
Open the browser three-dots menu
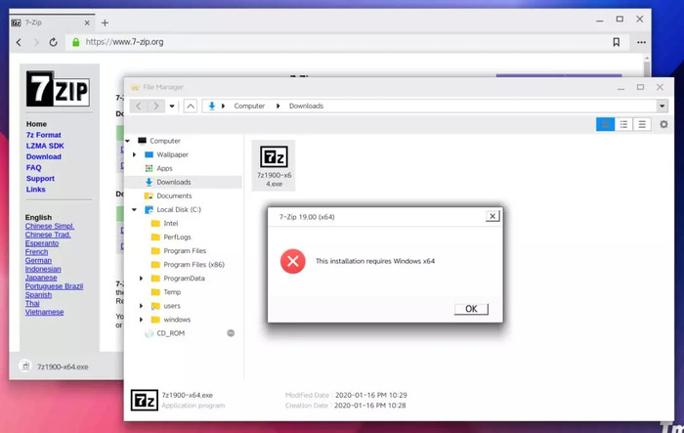click(x=641, y=42)
